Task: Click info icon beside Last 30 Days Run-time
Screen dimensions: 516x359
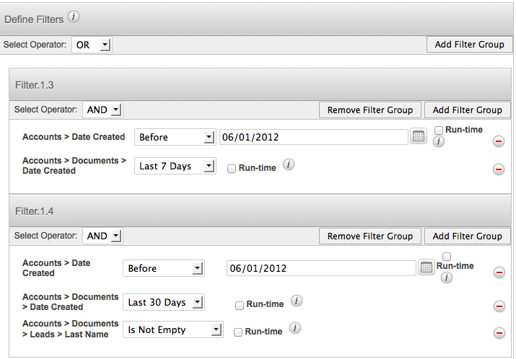Action: (297, 301)
